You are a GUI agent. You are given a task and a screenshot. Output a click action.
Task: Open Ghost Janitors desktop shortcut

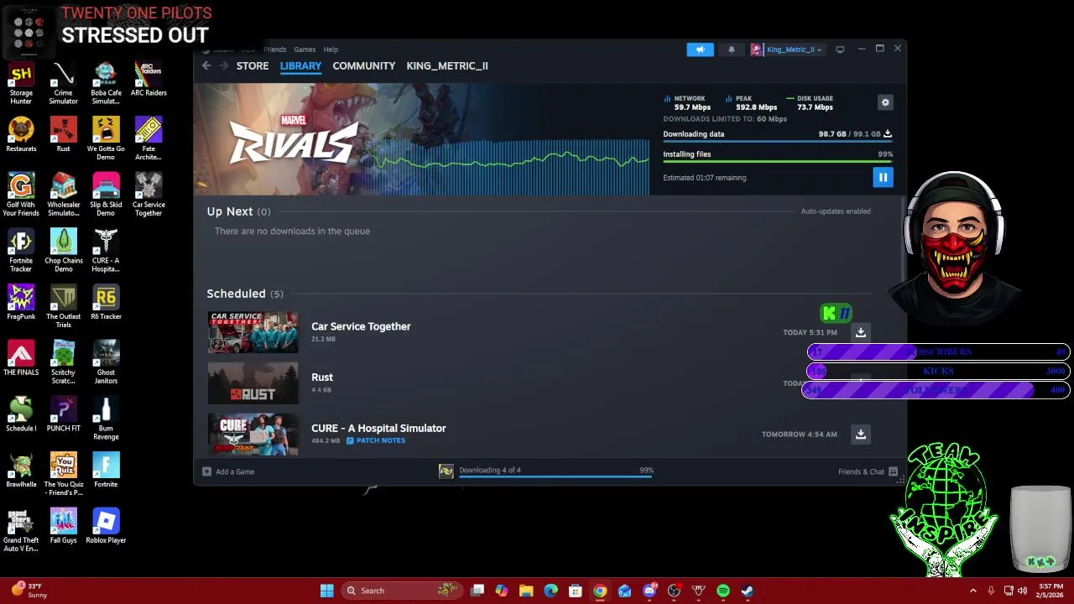pos(106,363)
